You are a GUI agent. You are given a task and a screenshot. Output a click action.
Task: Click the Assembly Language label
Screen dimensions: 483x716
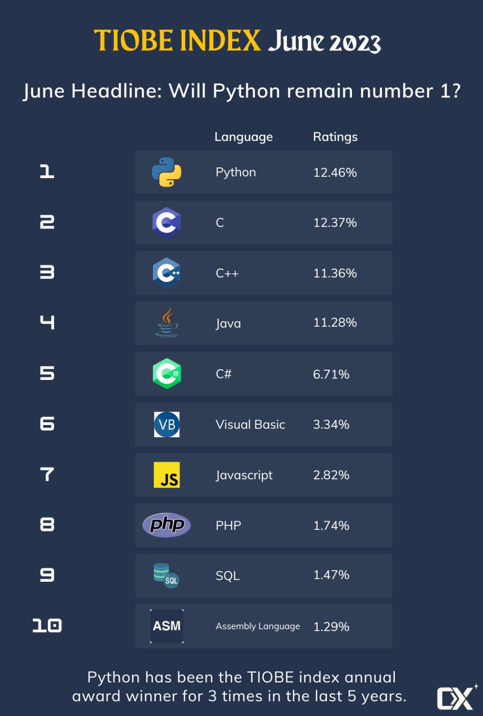[258, 626]
